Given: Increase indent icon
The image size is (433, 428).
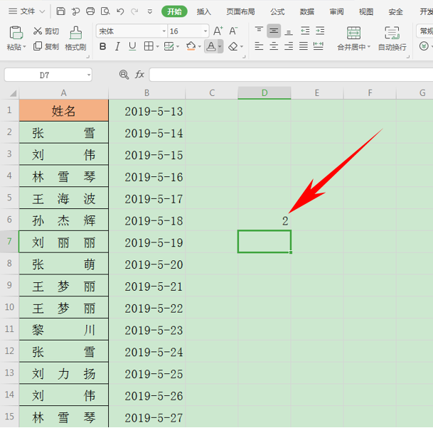Looking at the screenshot, I should pos(320,31).
